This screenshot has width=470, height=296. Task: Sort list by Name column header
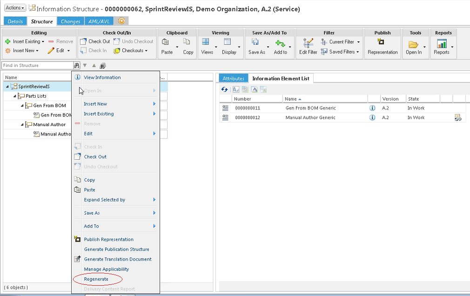point(291,99)
